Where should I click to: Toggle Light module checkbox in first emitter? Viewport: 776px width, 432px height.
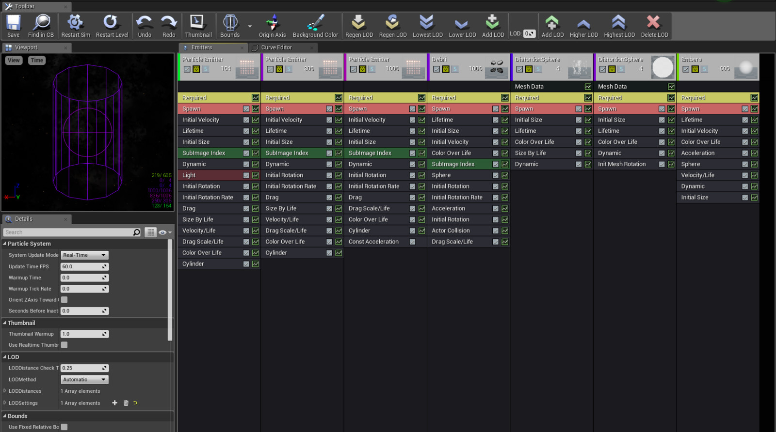pyautogui.click(x=246, y=175)
